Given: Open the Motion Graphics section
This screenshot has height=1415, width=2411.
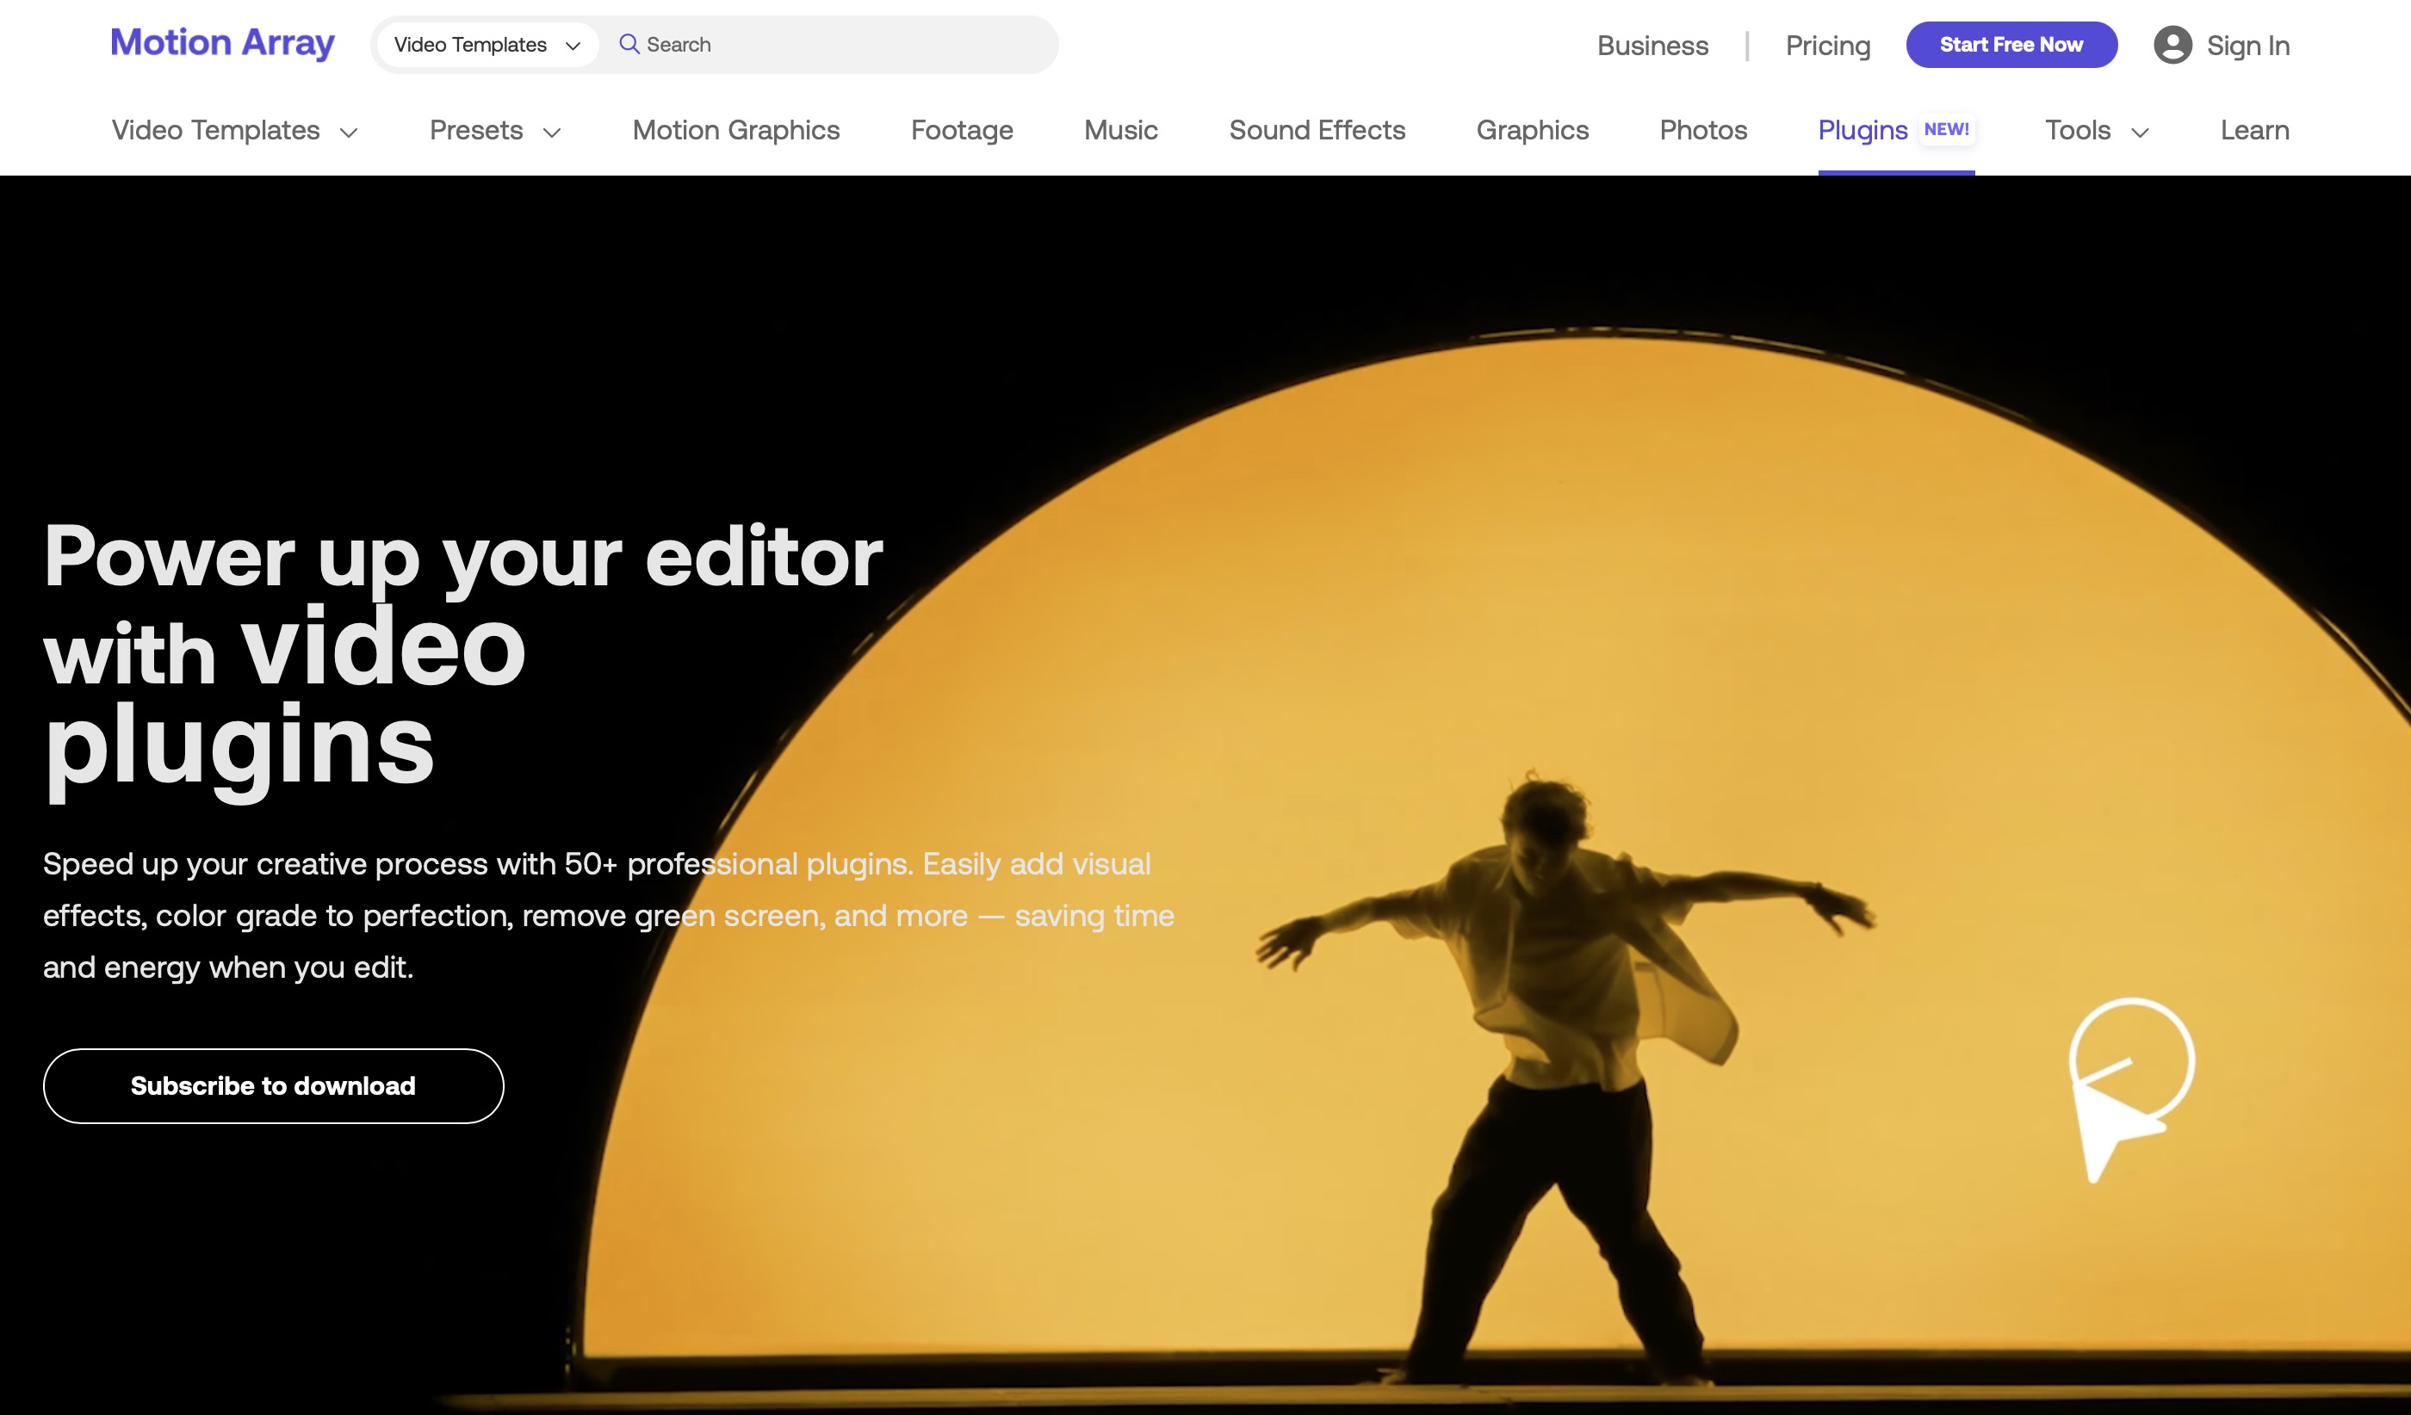Looking at the screenshot, I should click(735, 130).
